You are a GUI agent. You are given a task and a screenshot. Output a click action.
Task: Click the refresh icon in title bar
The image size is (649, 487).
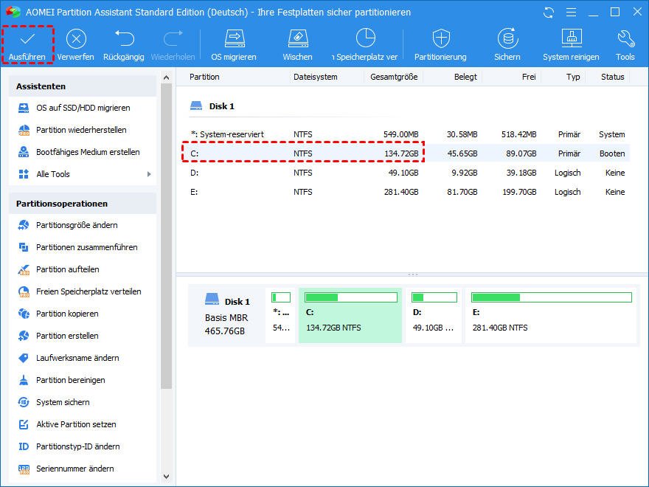click(548, 13)
